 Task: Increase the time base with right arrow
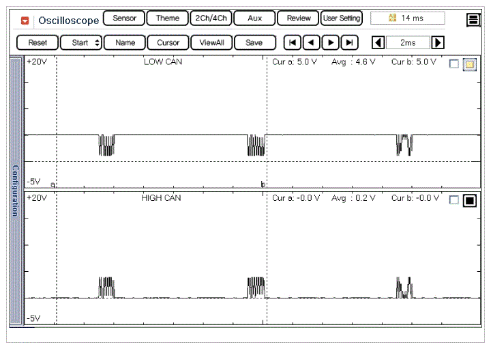438,42
